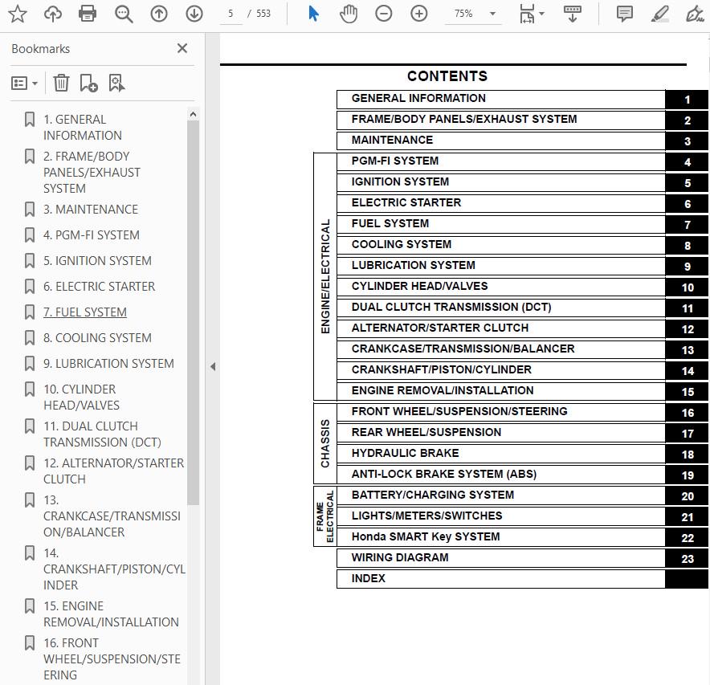Image resolution: width=710 pixels, height=685 pixels.
Task: Select the arrow selection tool
Action: 313,14
